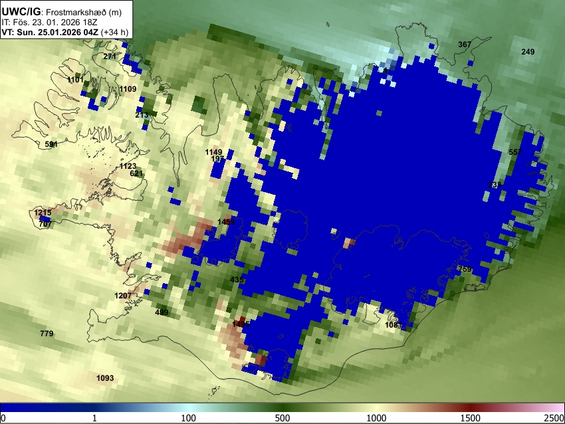Select the 1149 map value
Viewport: 565px width, 424px height.
pos(213,152)
